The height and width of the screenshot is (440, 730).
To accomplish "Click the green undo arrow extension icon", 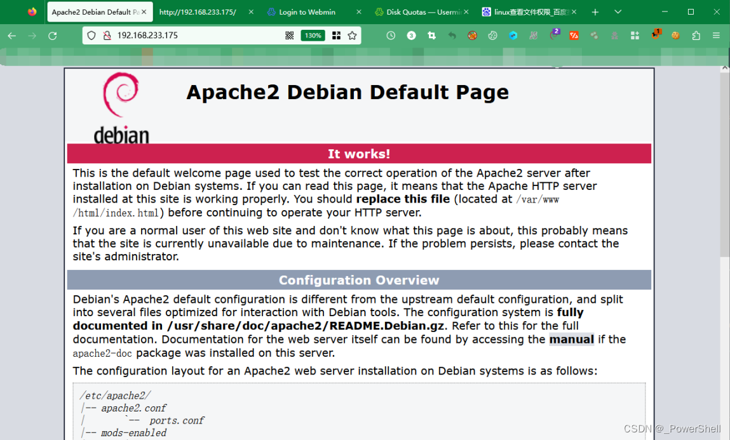I will pyautogui.click(x=452, y=36).
